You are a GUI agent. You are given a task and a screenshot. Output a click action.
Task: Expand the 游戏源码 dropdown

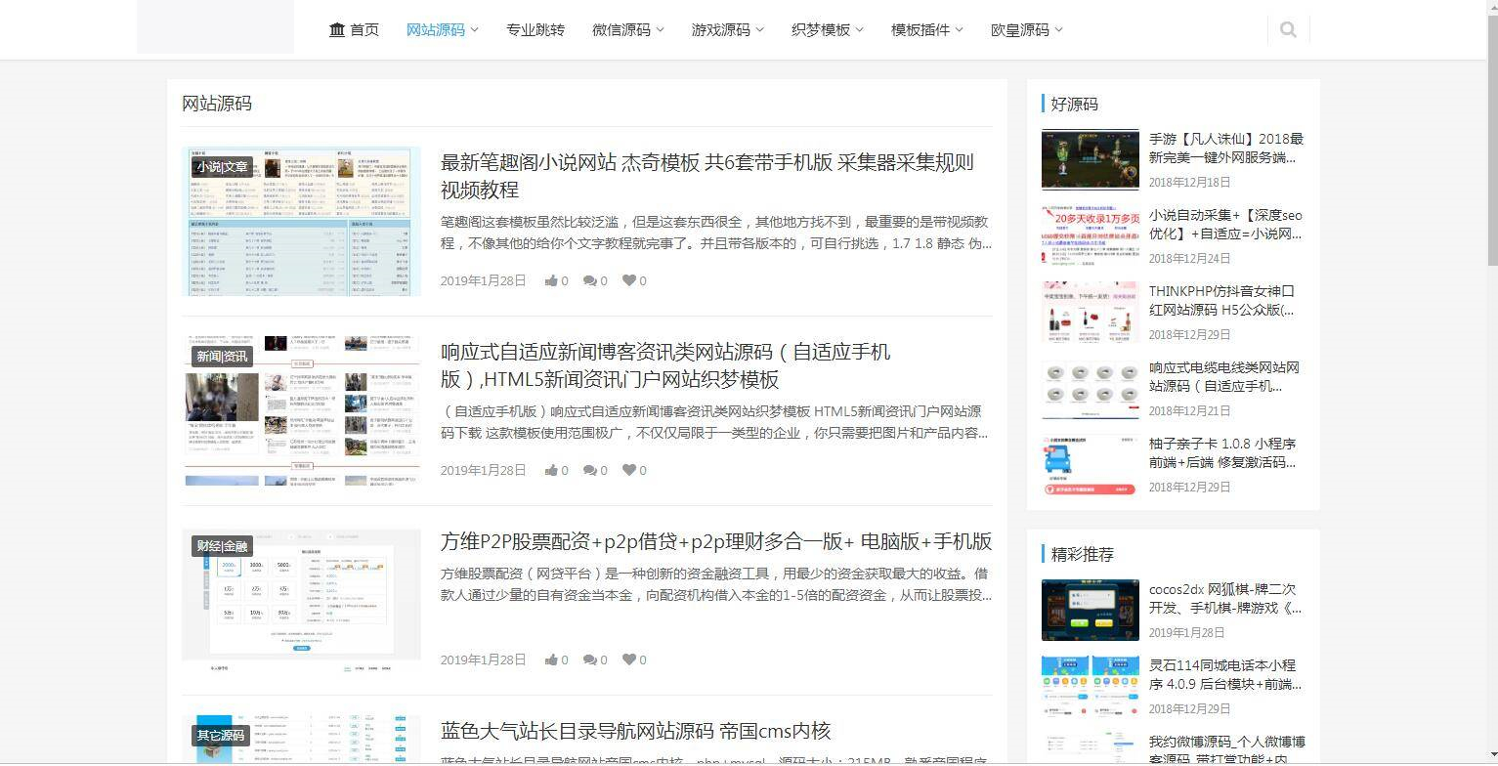721,29
